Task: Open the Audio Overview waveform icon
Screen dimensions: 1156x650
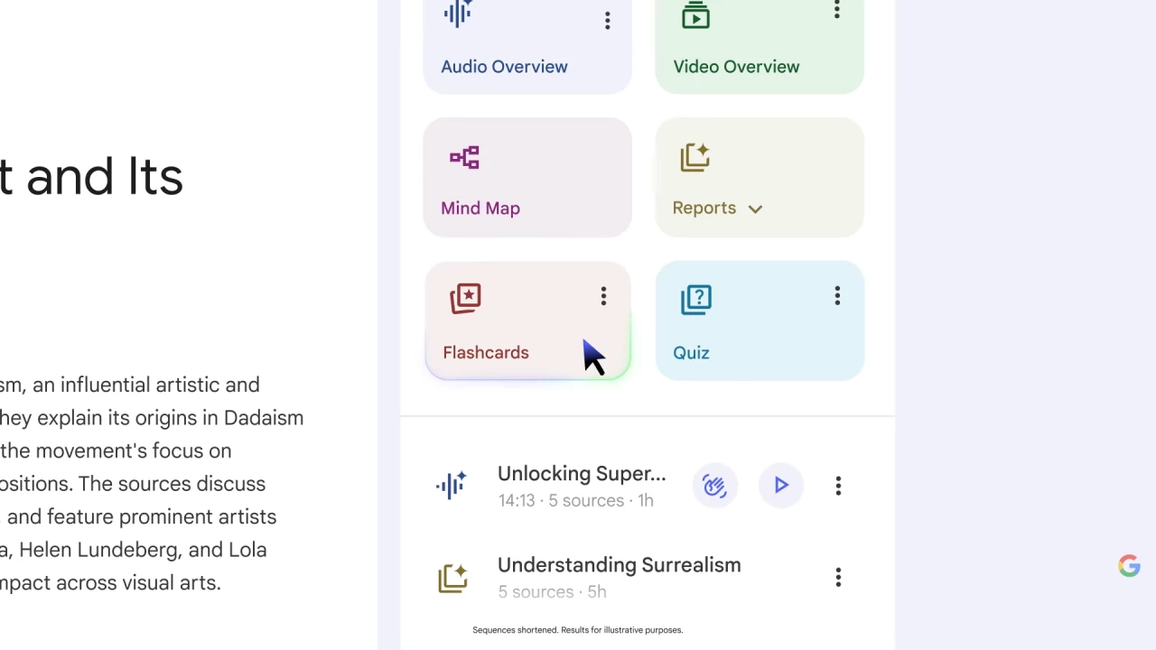Action: pos(457,14)
